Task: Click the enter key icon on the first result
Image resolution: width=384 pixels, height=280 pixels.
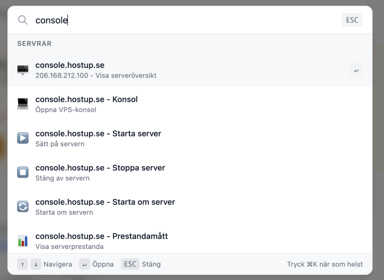Action: point(356,70)
